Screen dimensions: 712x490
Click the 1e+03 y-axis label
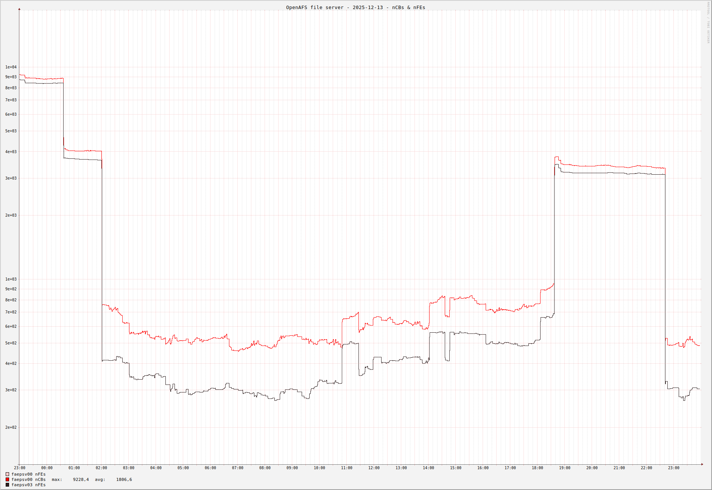(11, 279)
